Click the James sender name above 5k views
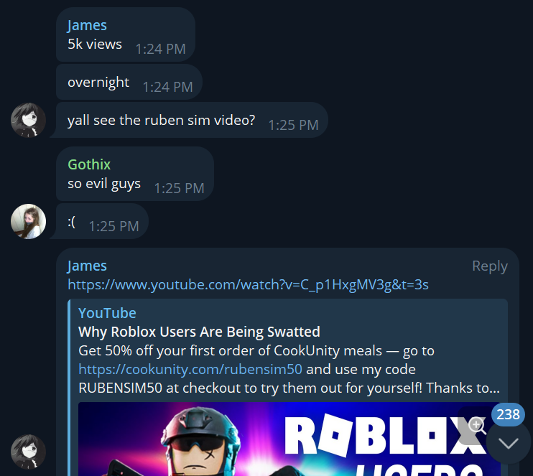The image size is (533, 476). coord(87,25)
